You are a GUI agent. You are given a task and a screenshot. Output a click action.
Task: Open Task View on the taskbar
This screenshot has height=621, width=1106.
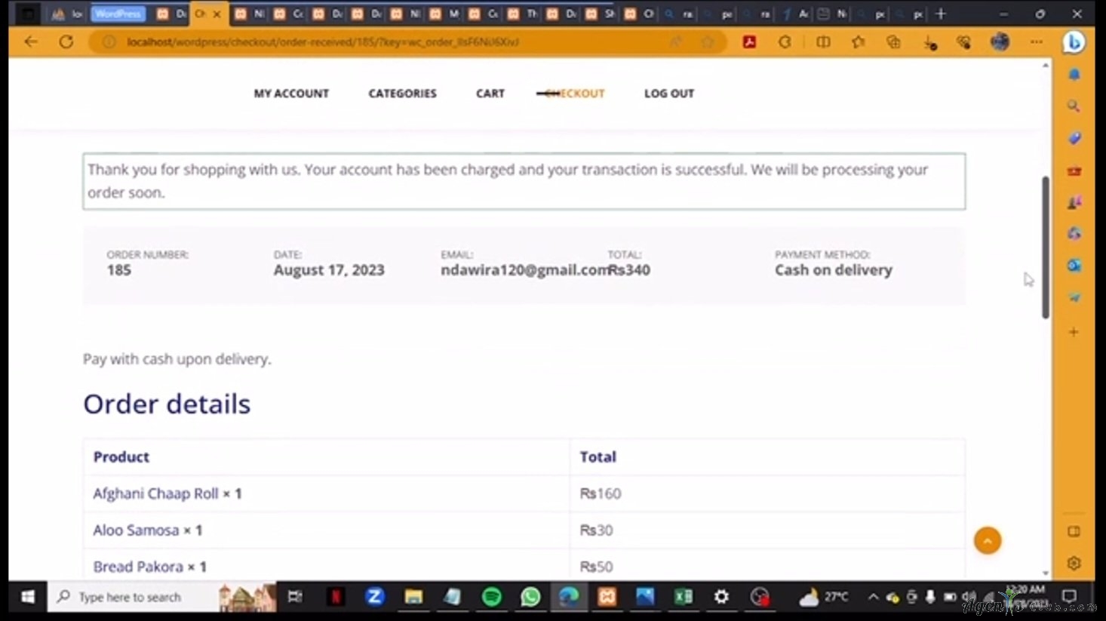pos(295,597)
